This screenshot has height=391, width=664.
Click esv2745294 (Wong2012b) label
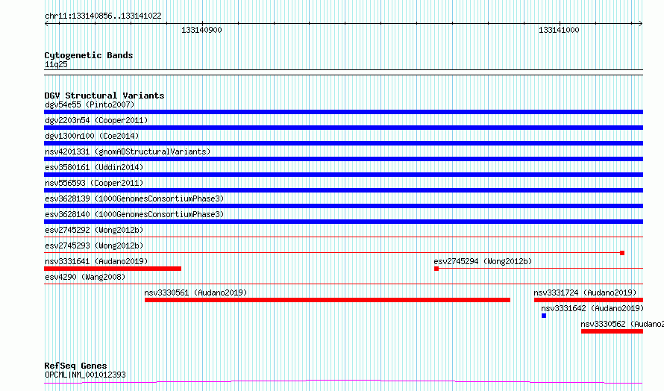[x=483, y=261]
